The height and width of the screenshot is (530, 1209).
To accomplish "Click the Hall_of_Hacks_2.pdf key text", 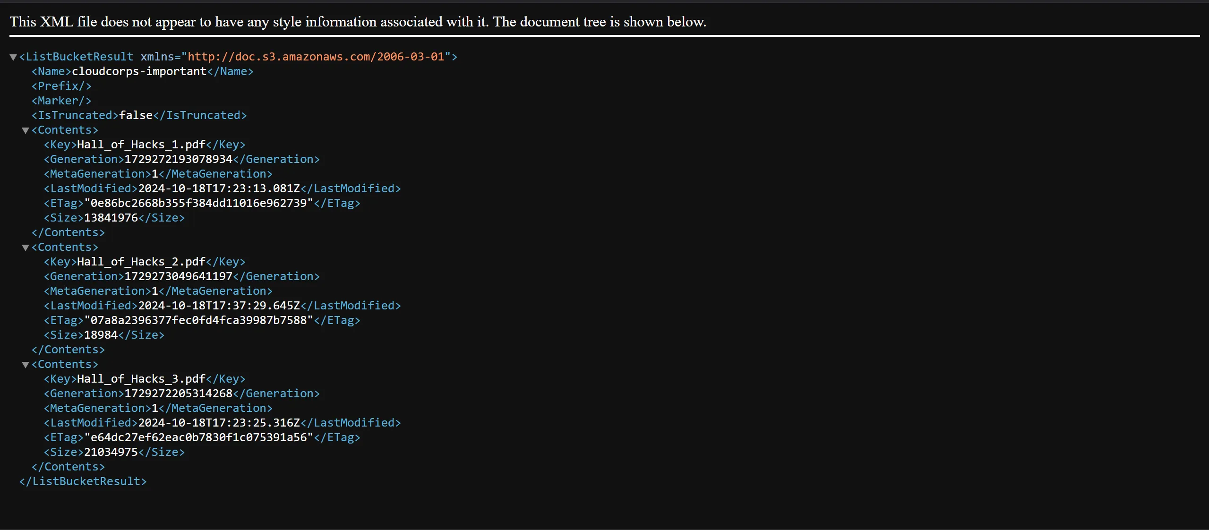I will click(x=141, y=262).
